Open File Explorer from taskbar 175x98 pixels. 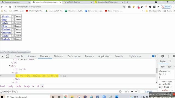click(72, 97)
